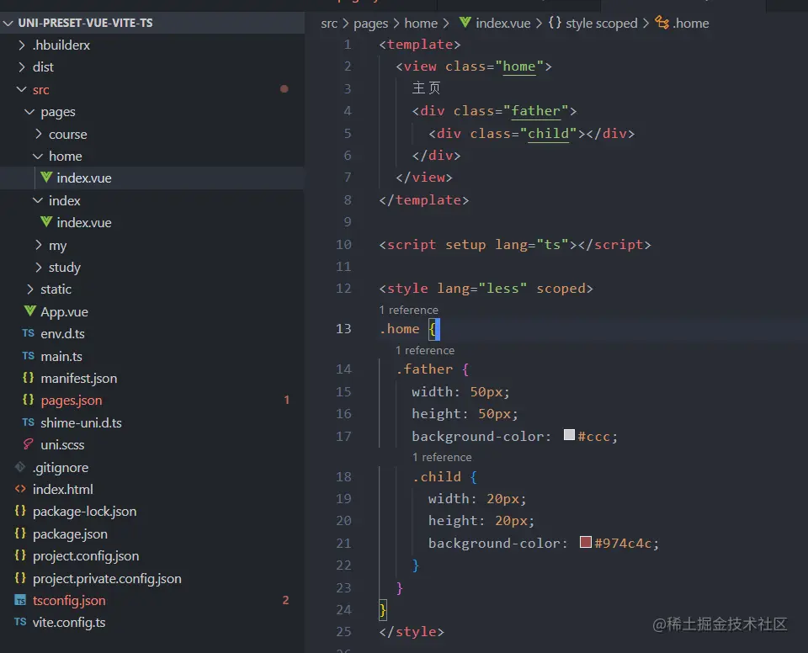Select index.vue in the breadcrumb
This screenshot has height=653, width=808.
(x=503, y=24)
